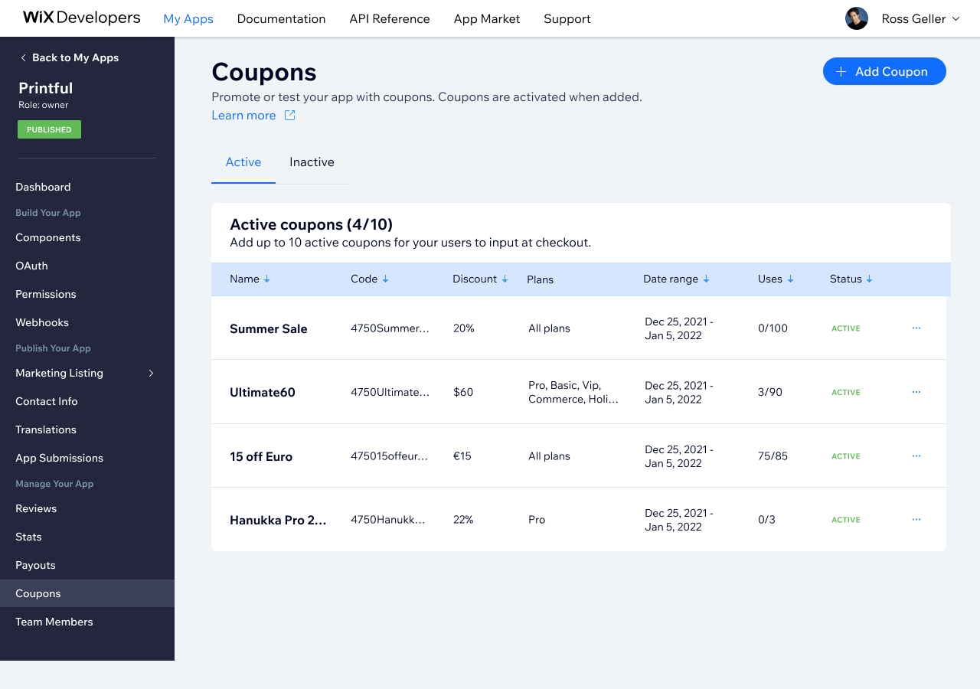
Task: Switch to the Inactive coupons tab
Action: click(x=312, y=162)
